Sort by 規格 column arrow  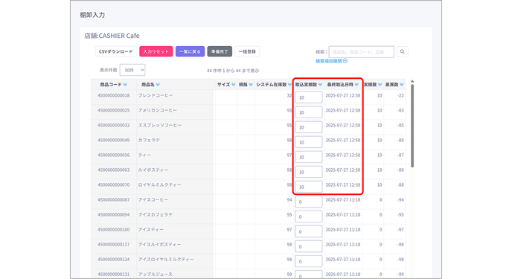click(x=251, y=85)
